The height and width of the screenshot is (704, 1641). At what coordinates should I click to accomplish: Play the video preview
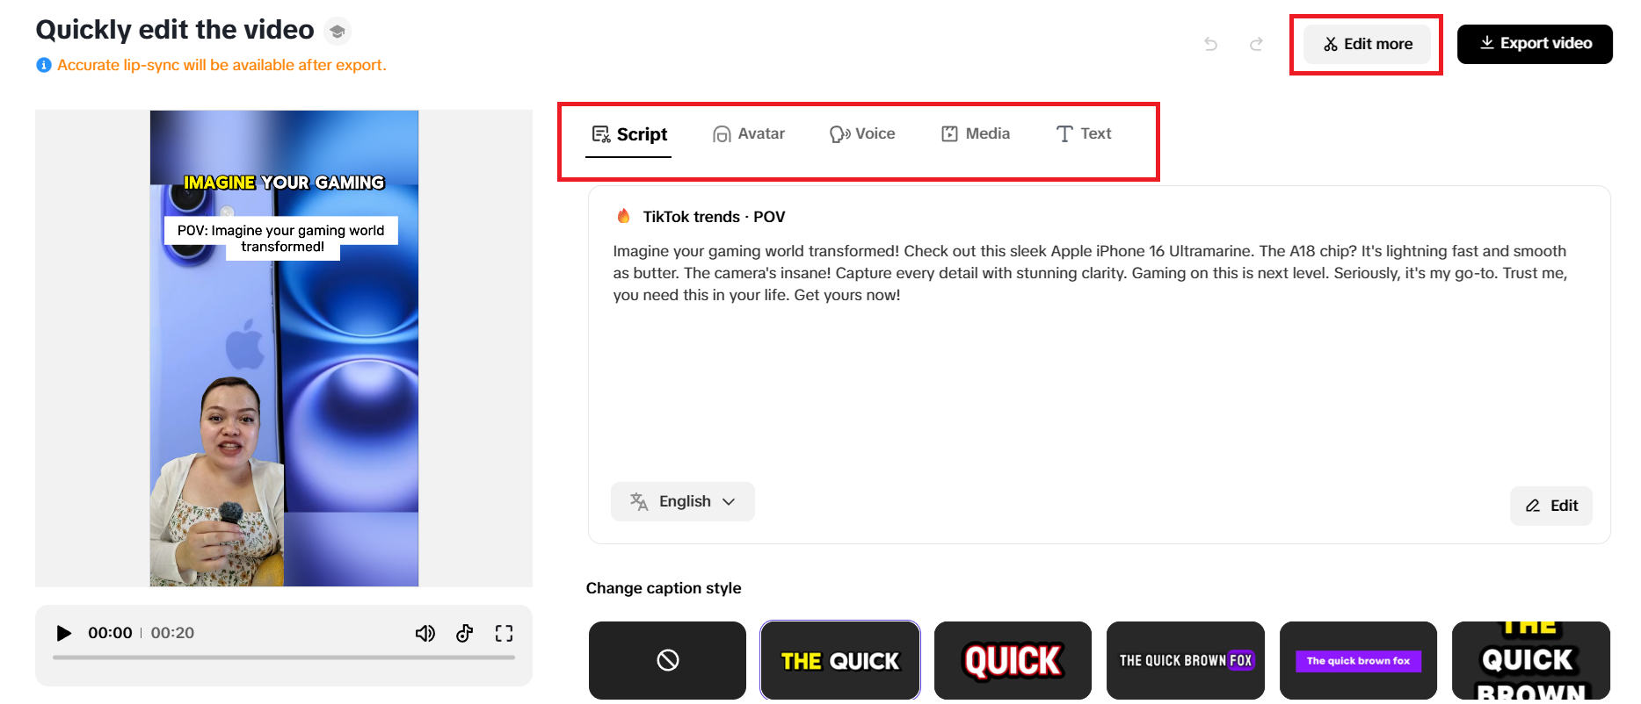coord(63,633)
